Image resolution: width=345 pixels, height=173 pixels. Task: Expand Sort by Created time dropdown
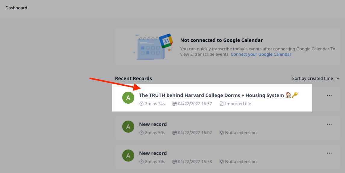(x=315, y=78)
